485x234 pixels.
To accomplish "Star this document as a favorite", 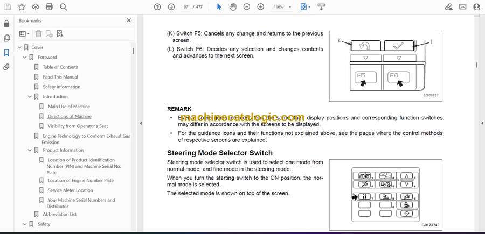I will click(22, 7).
